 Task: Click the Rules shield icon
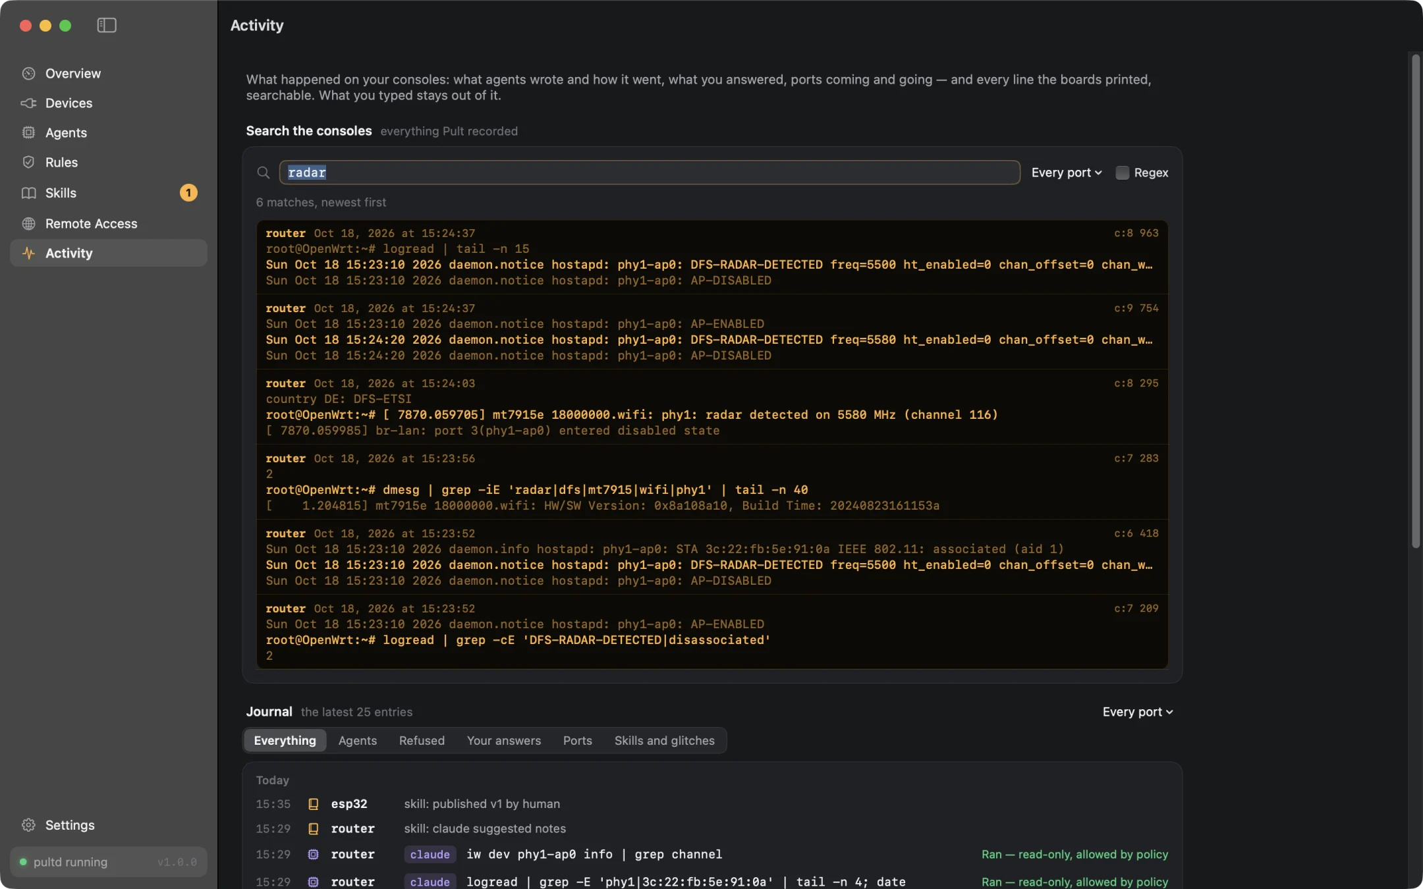tap(28, 162)
